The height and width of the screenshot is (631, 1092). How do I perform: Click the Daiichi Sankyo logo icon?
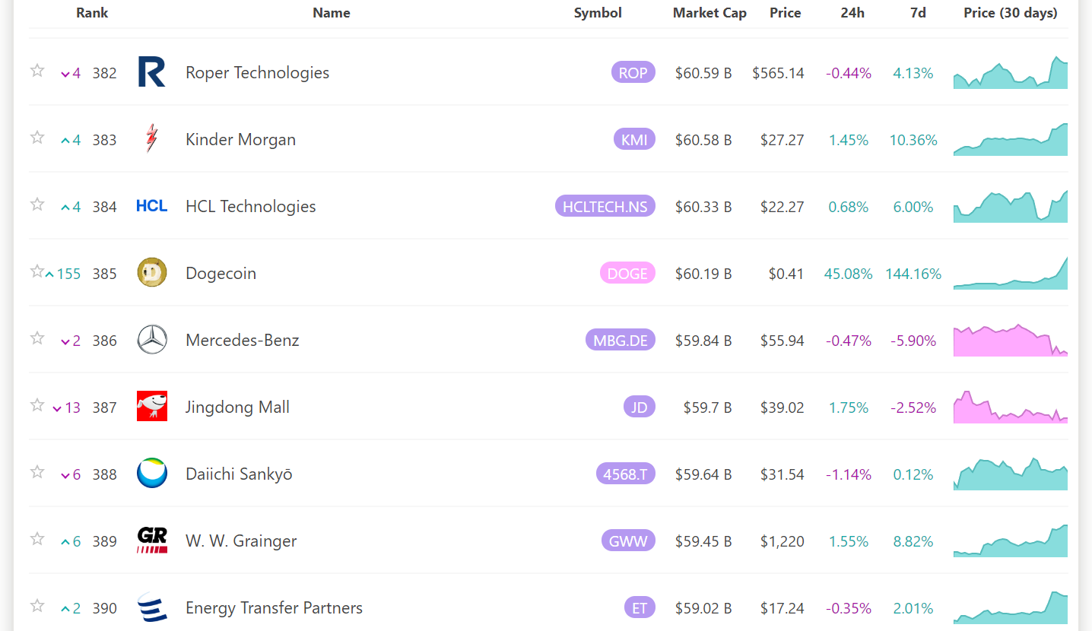pyautogui.click(x=152, y=474)
